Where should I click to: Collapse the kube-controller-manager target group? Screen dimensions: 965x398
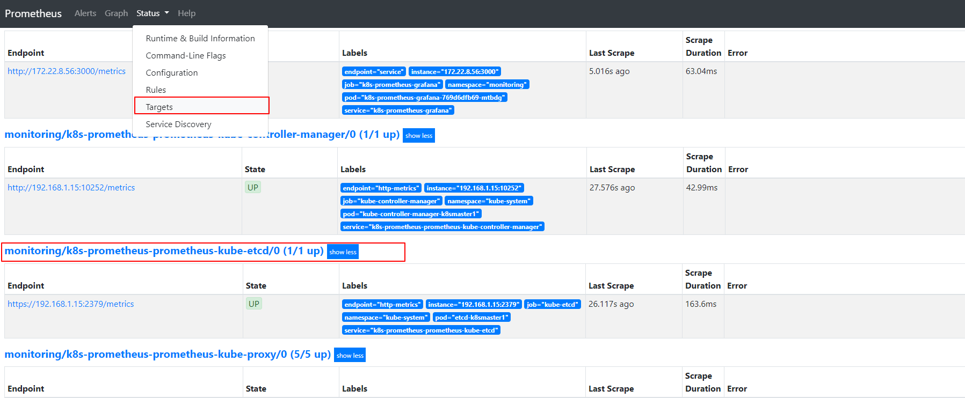pos(418,136)
